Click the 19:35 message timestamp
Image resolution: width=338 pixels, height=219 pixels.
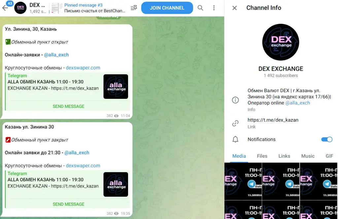click(x=125, y=214)
